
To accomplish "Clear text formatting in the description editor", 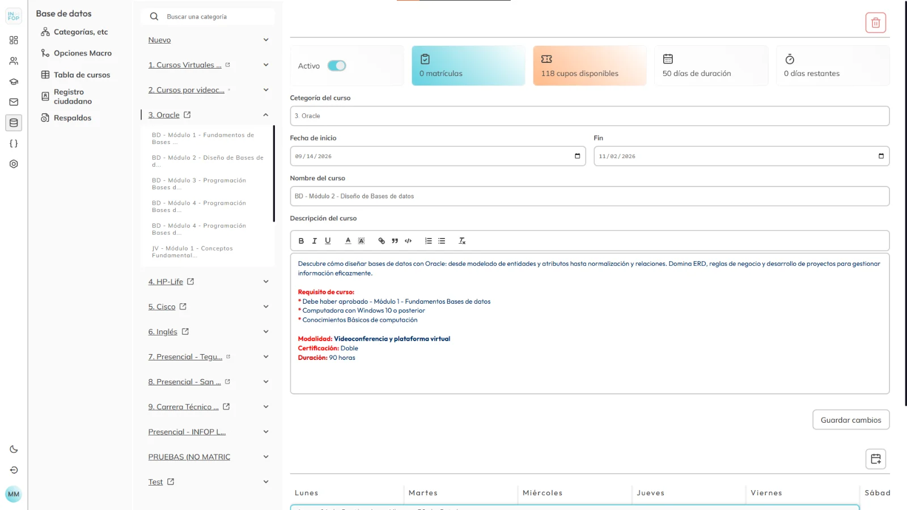I will (462, 241).
